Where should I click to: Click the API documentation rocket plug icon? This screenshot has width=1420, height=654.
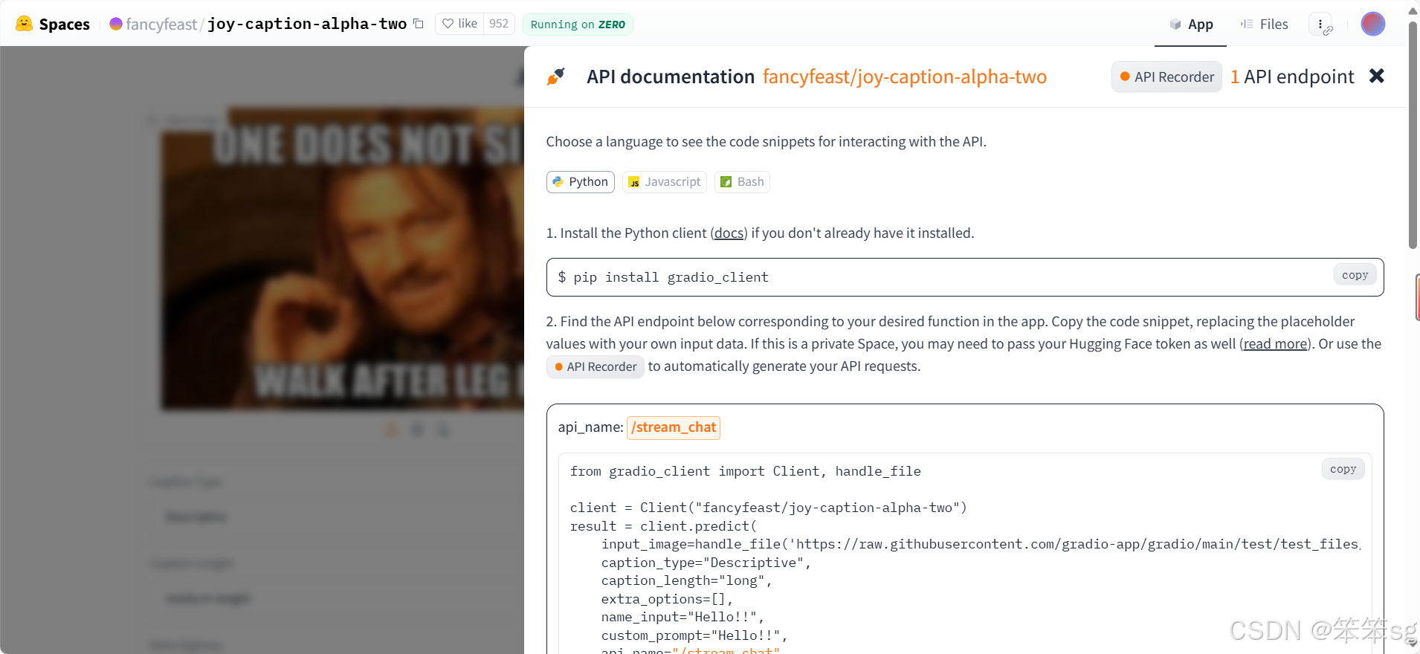coord(556,77)
